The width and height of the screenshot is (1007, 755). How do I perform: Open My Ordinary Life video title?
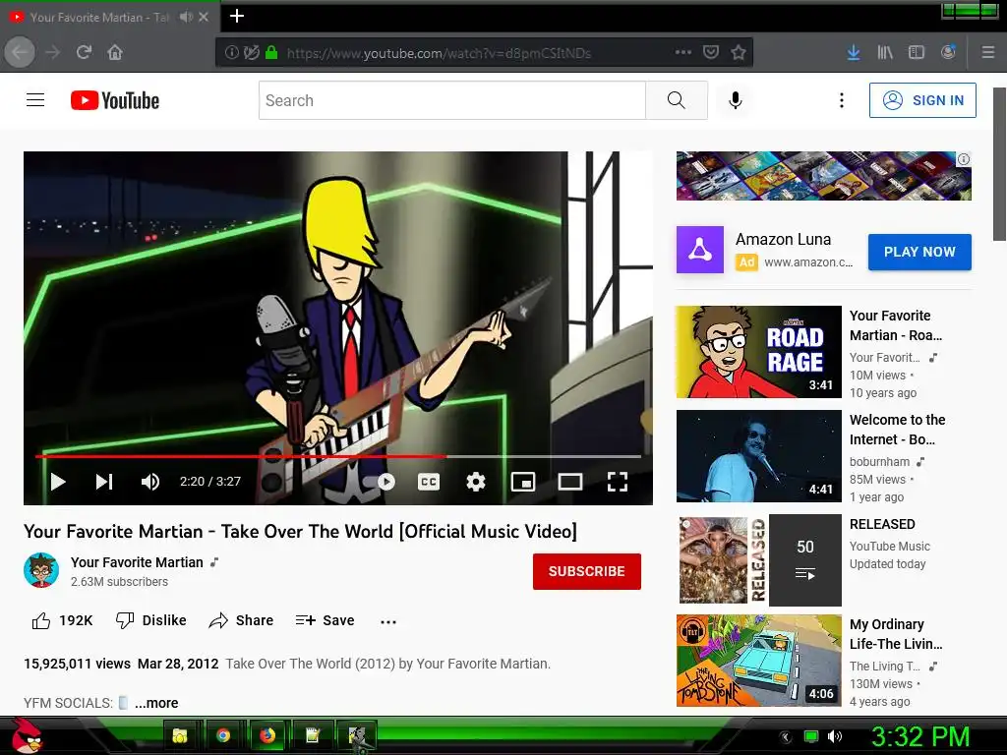896,634
